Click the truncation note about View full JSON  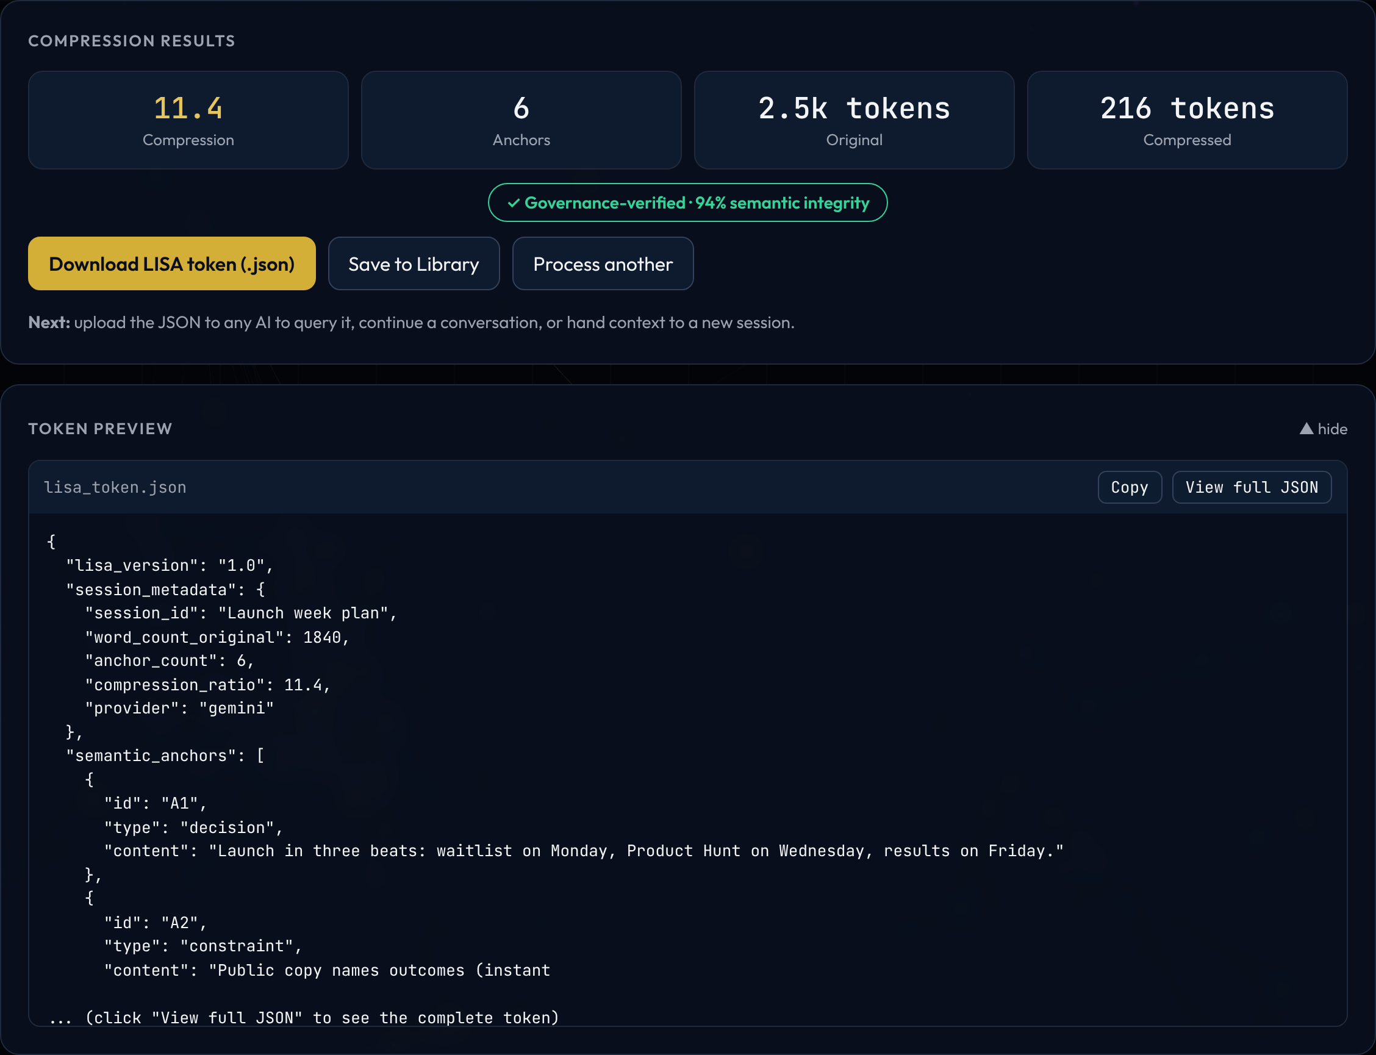pos(304,1018)
